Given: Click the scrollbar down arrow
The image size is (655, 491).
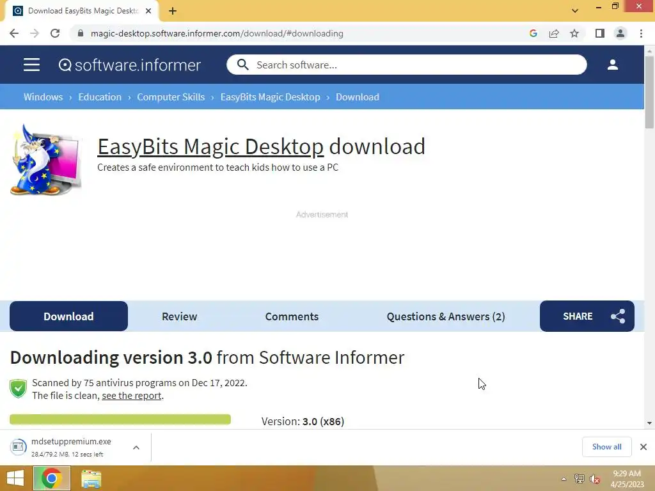Looking at the screenshot, I should tap(649, 423).
